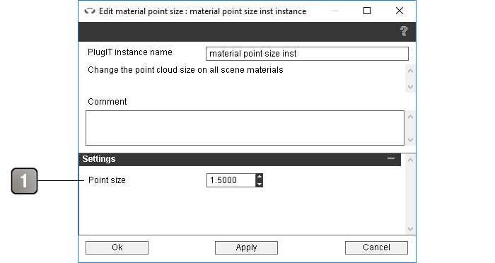495x263 pixels.
Task: Cancel the material point size dialog
Action: 376,247
